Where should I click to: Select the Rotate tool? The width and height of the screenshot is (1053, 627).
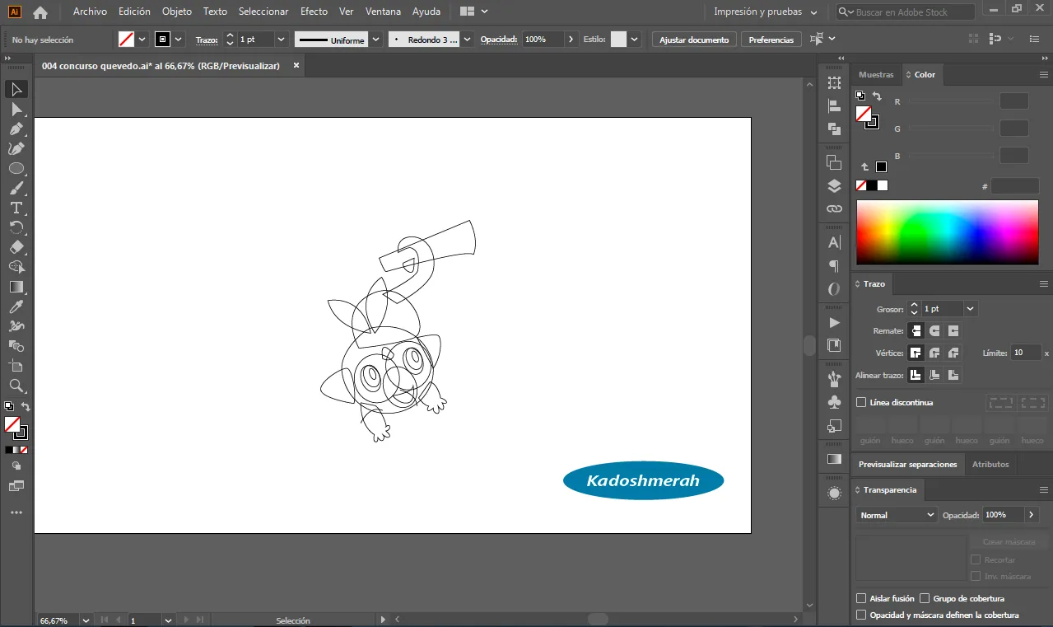[16, 227]
